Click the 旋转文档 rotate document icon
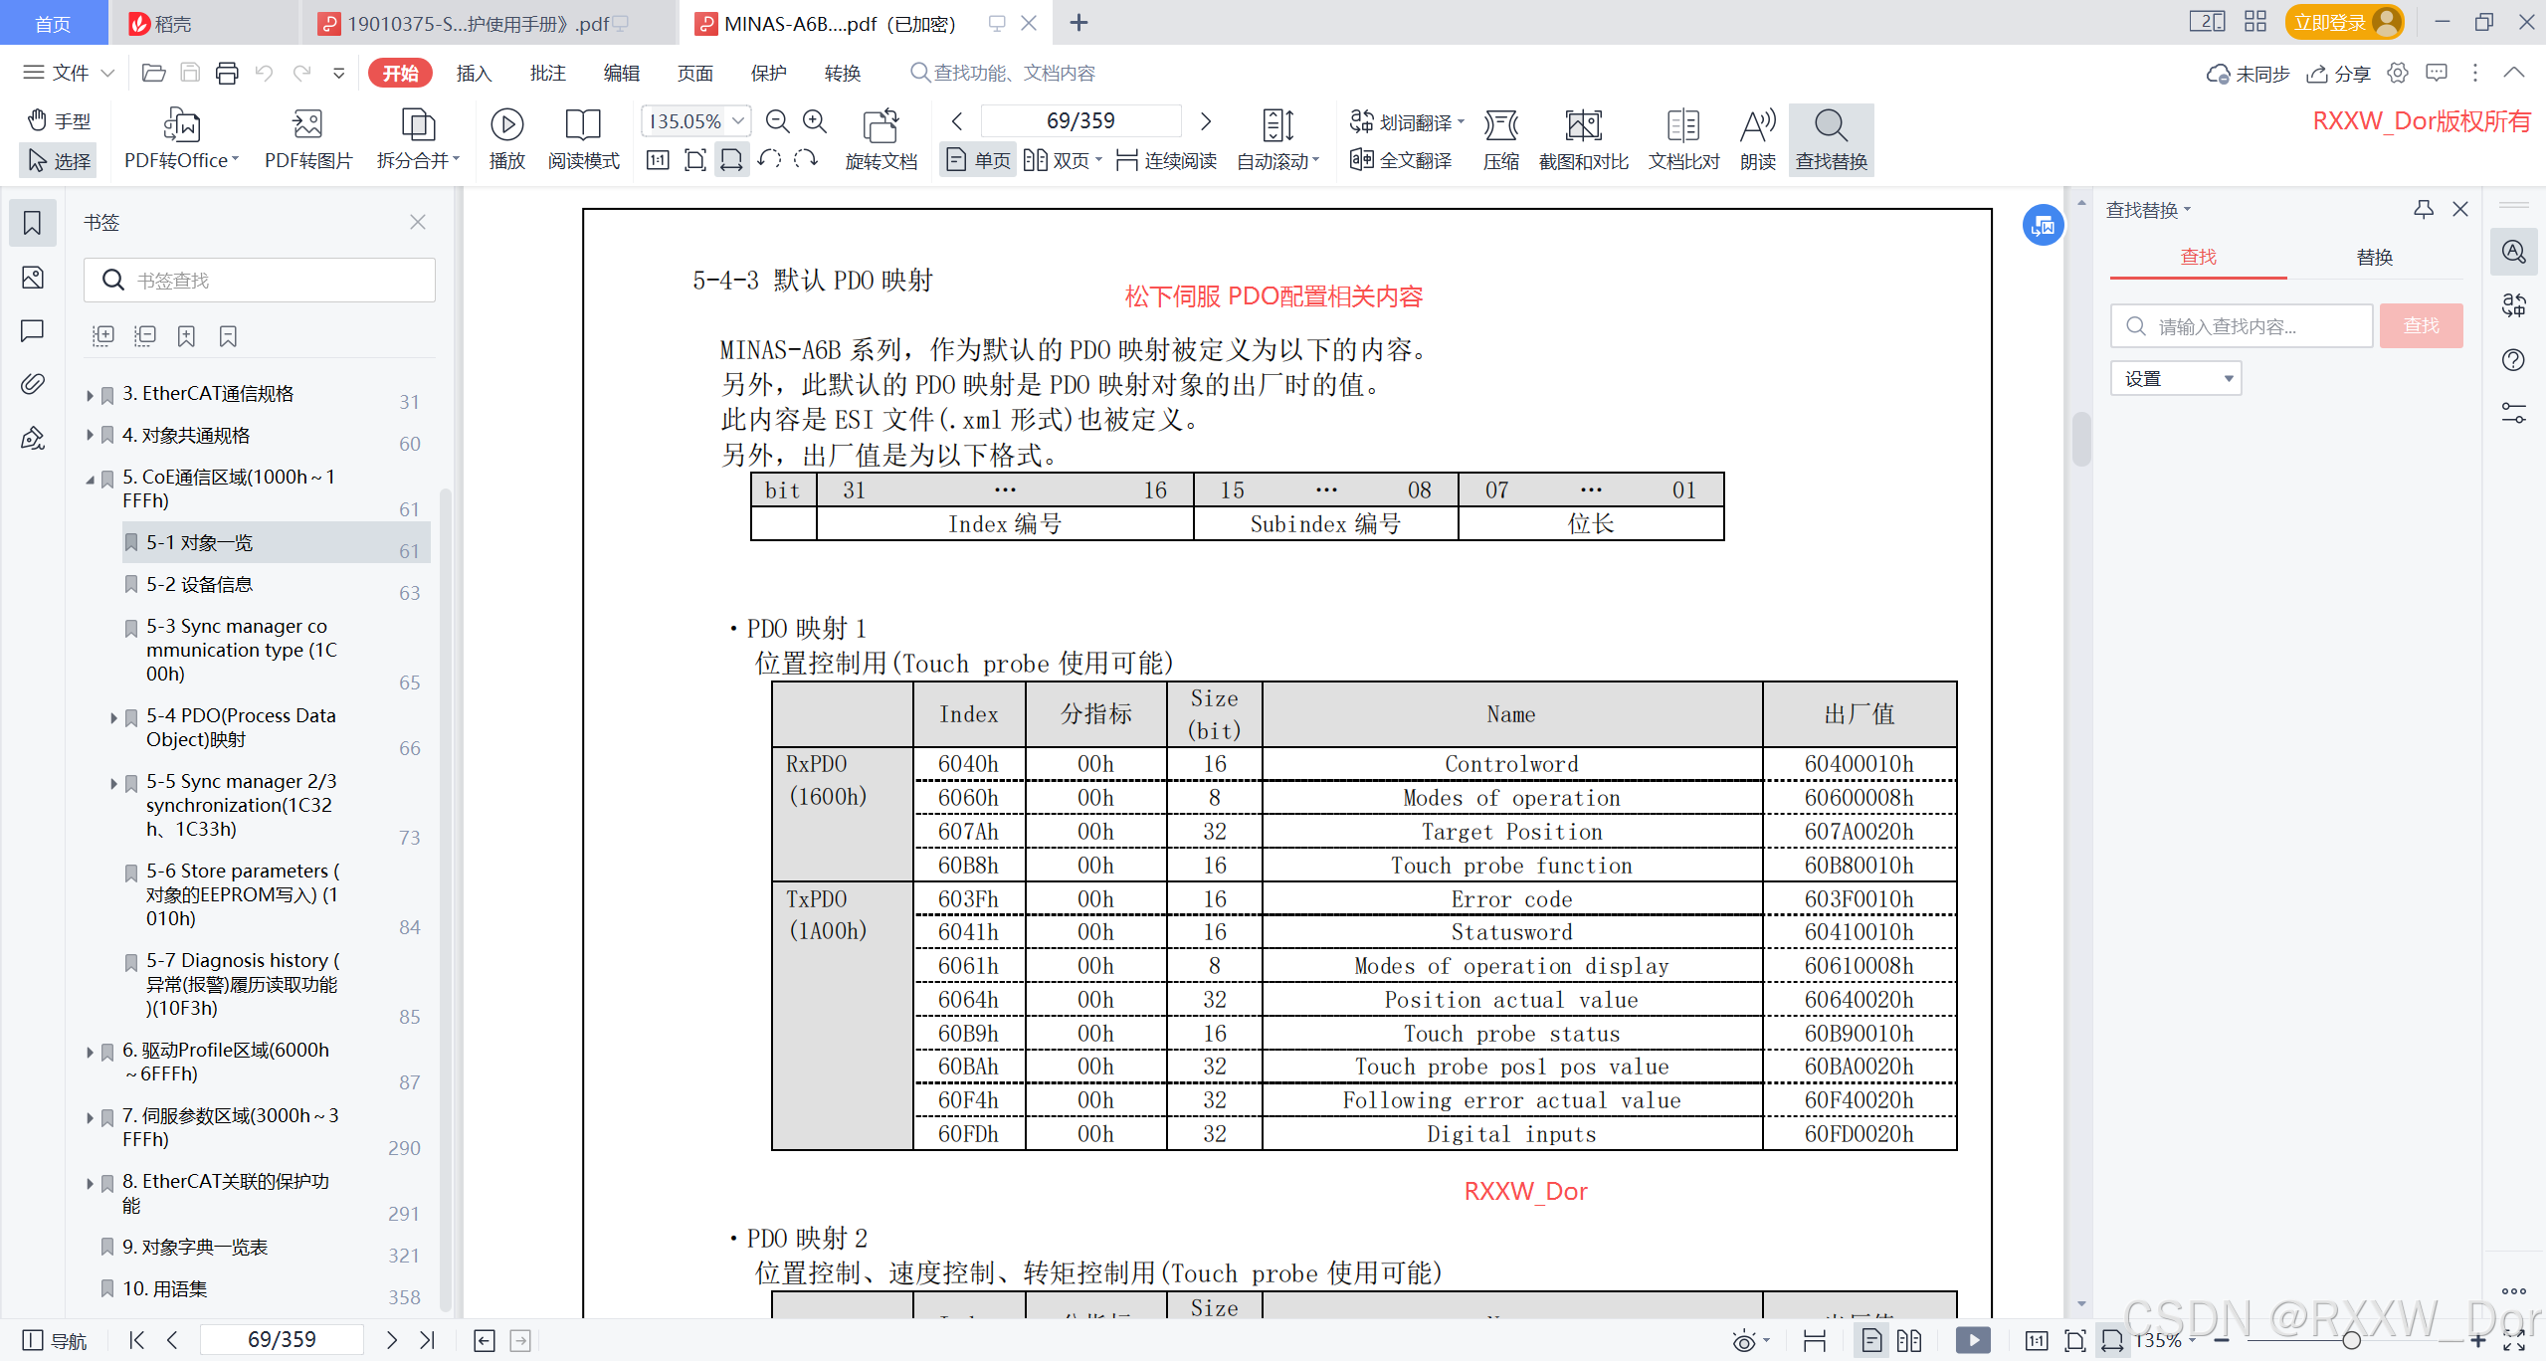The height and width of the screenshot is (1361, 2546). 881,125
